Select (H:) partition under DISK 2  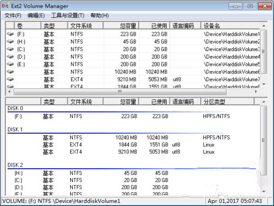[x=19, y=173]
